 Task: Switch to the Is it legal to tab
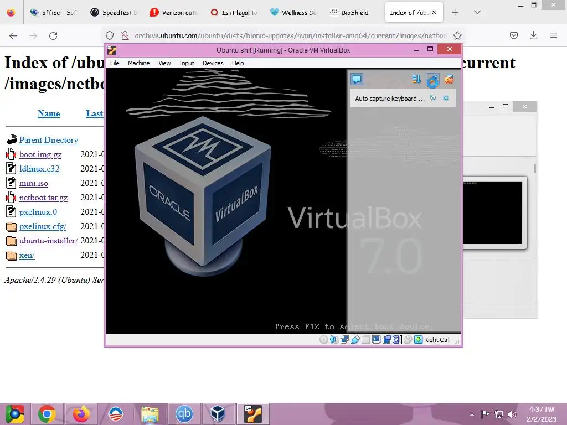[234, 12]
